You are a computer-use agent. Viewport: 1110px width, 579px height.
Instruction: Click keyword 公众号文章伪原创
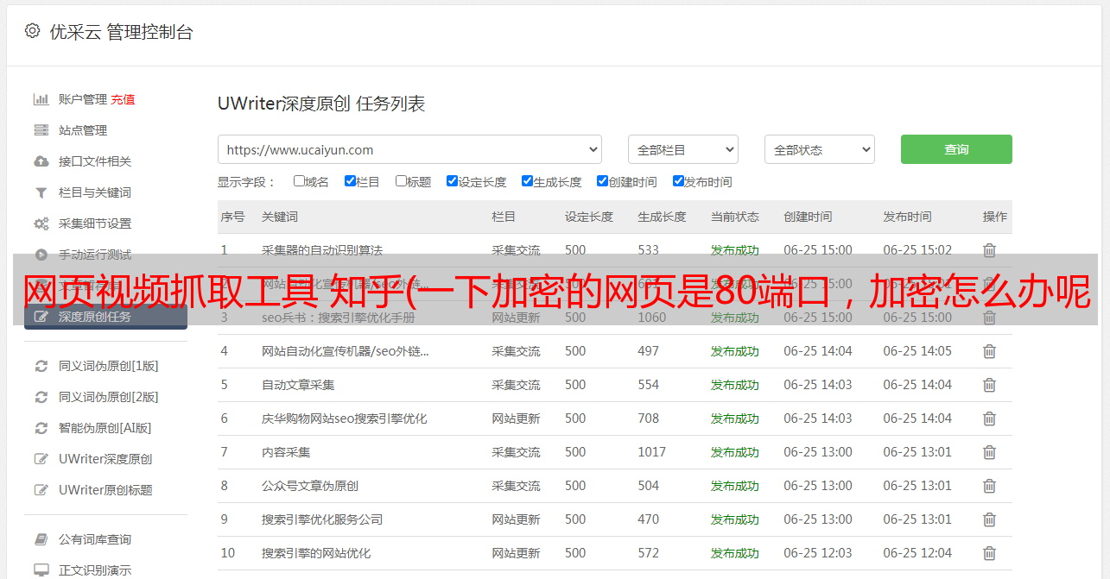click(310, 486)
